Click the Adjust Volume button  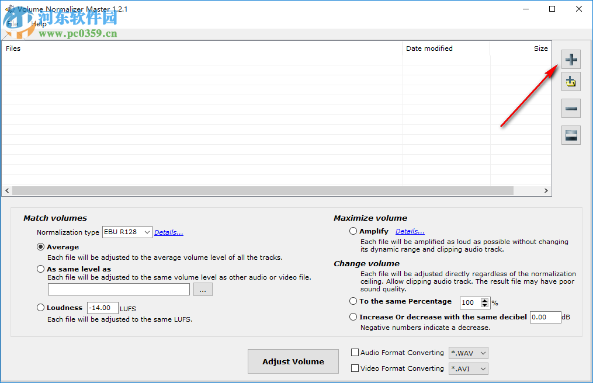tap(293, 361)
